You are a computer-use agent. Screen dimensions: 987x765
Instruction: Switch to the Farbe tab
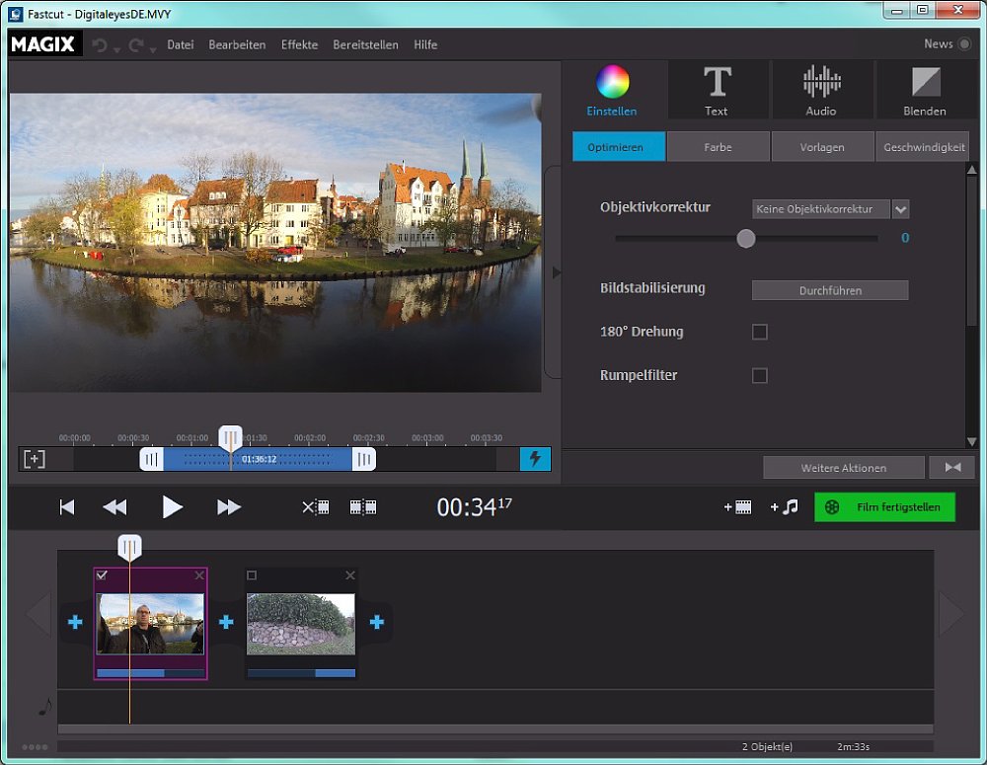718,147
